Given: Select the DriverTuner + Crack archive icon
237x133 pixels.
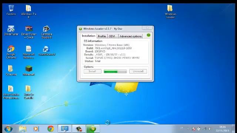Looking at the screenshot, I should (29, 32).
